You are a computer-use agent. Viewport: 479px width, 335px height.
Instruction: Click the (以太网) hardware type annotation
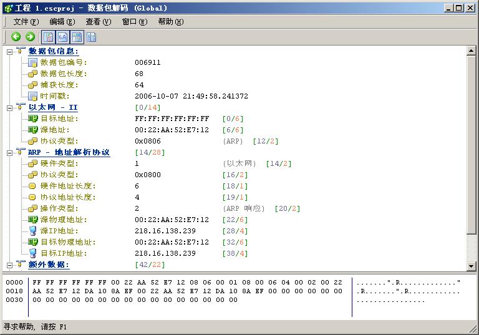pyautogui.click(x=239, y=163)
